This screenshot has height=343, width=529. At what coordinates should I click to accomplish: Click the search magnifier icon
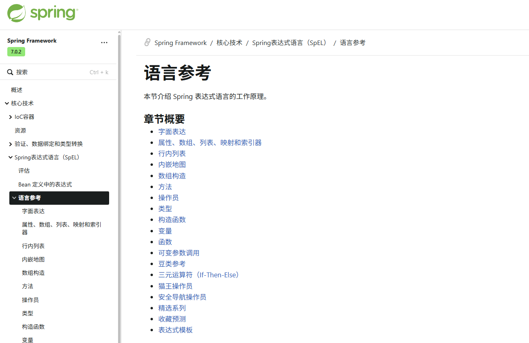pos(11,72)
